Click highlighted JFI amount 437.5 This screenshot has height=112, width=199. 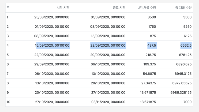pyautogui.click(x=152, y=45)
